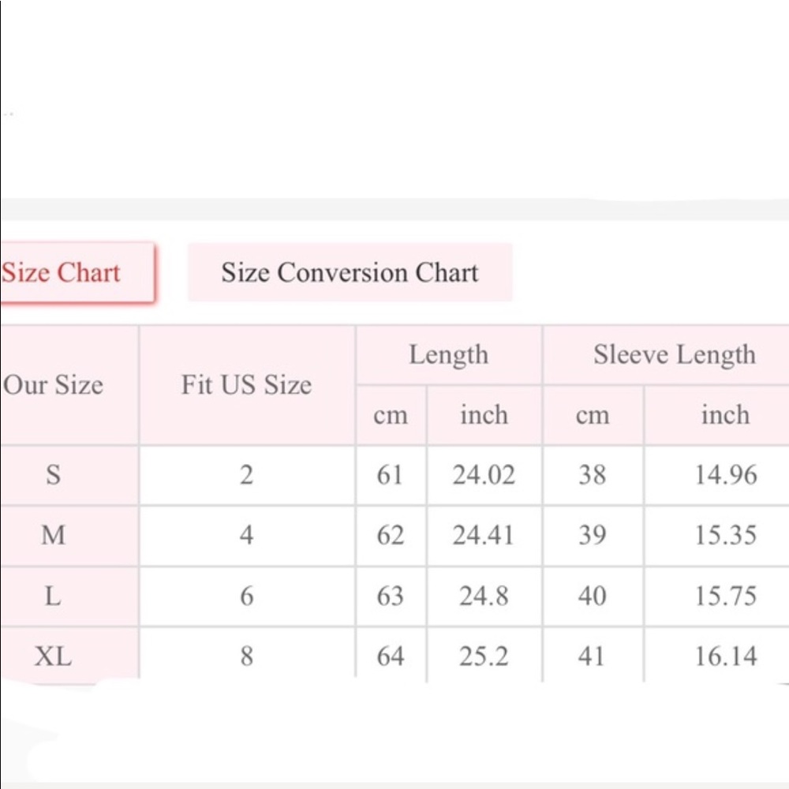The height and width of the screenshot is (789, 789).
Task: Click the US size 8 cell
Action: (x=247, y=656)
